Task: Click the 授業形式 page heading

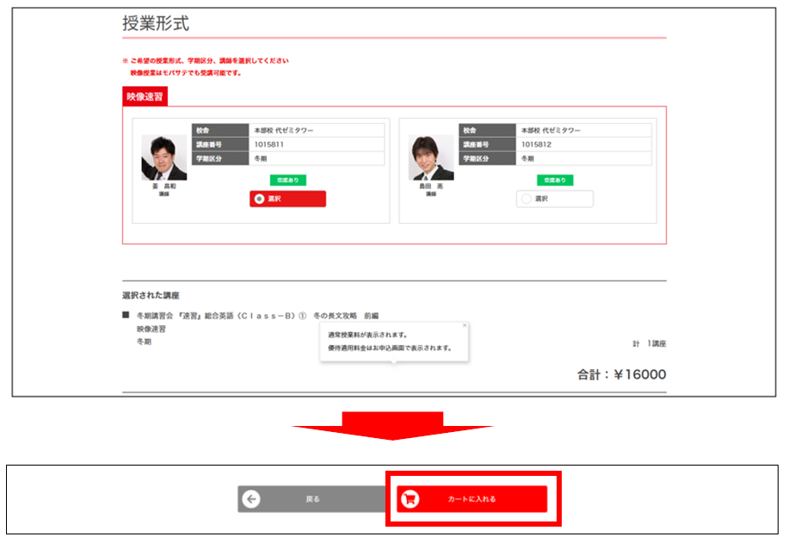Action: coord(156,24)
